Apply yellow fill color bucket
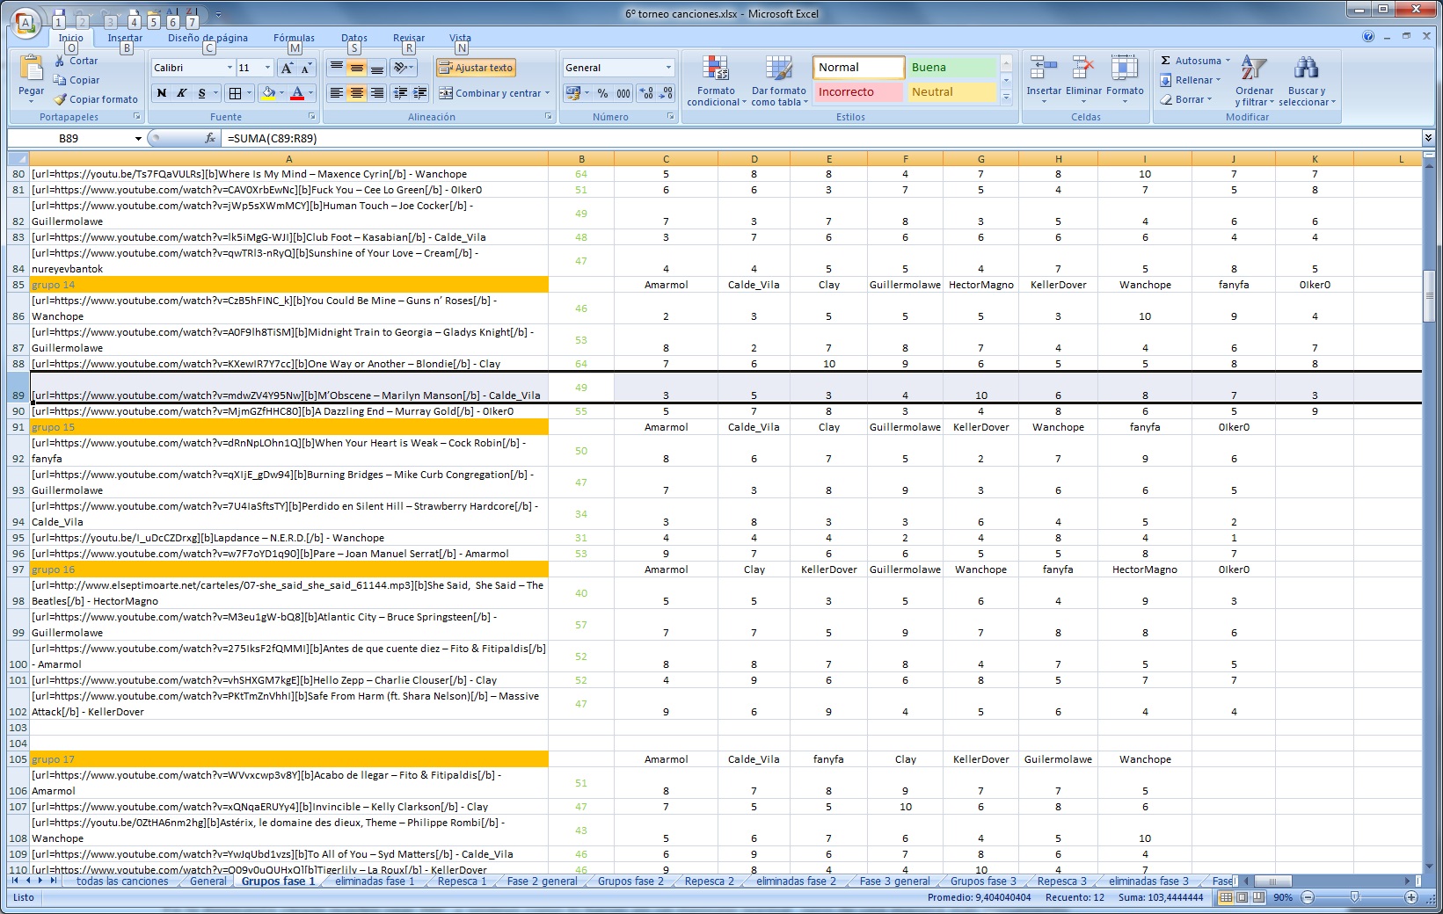 (x=268, y=93)
